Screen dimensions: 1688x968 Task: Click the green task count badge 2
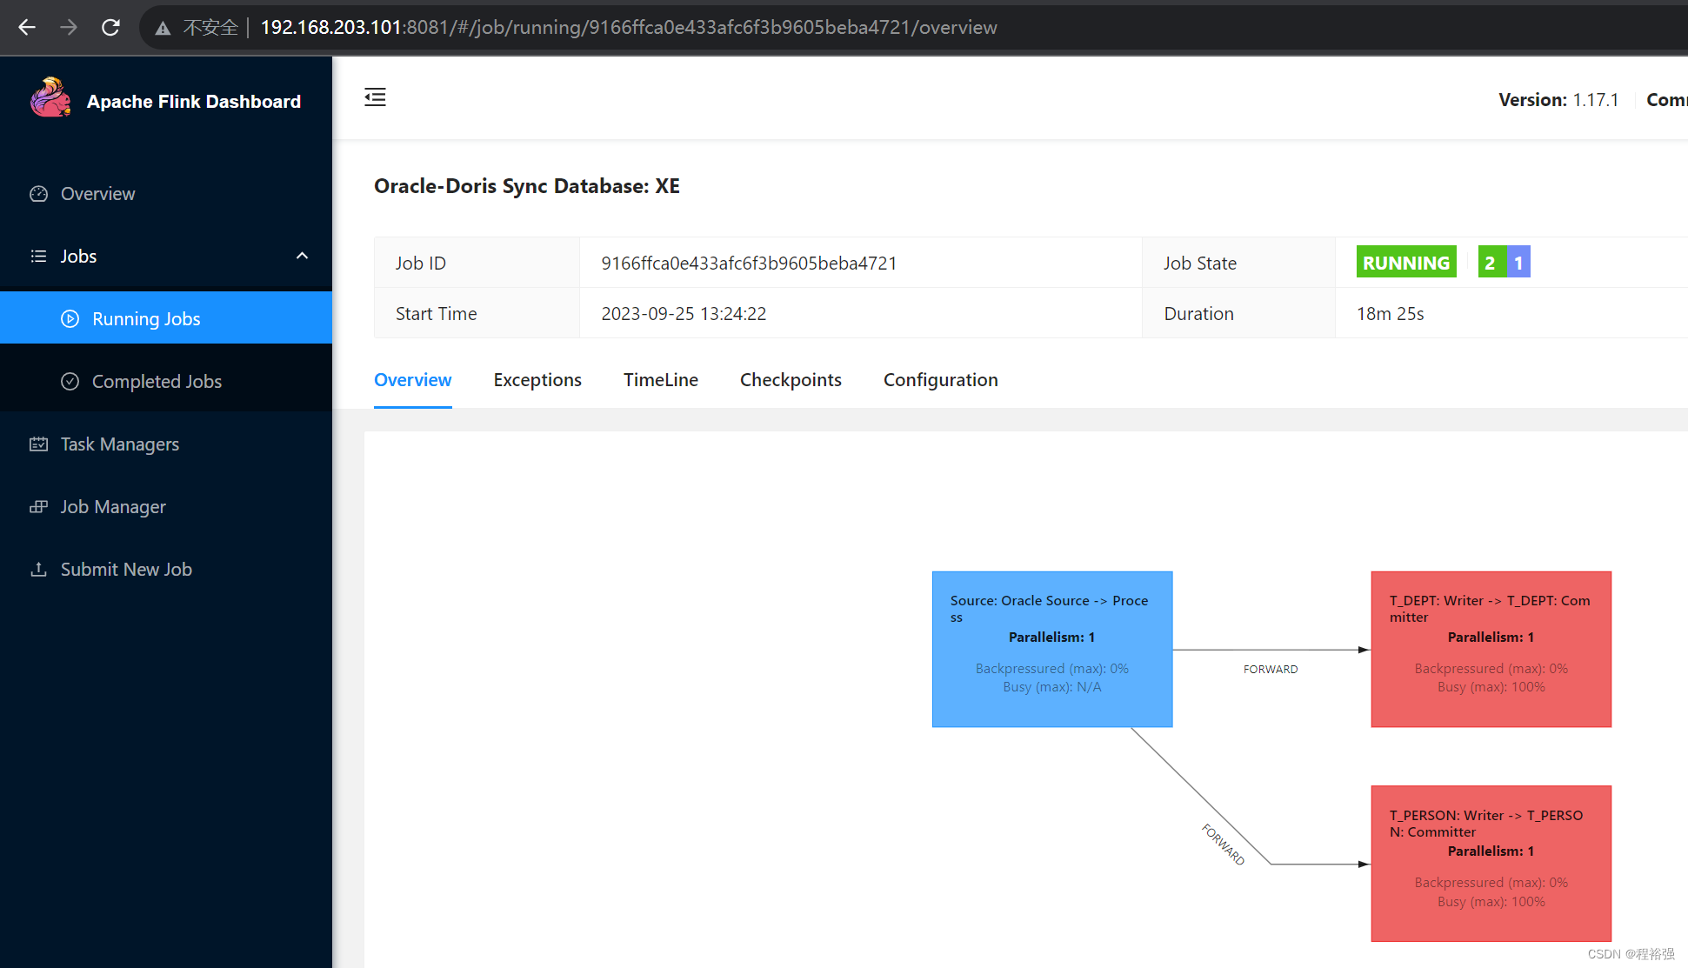pyautogui.click(x=1491, y=263)
